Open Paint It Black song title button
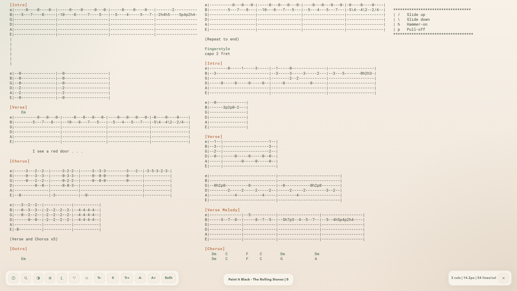517x291 pixels. point(258,279)
